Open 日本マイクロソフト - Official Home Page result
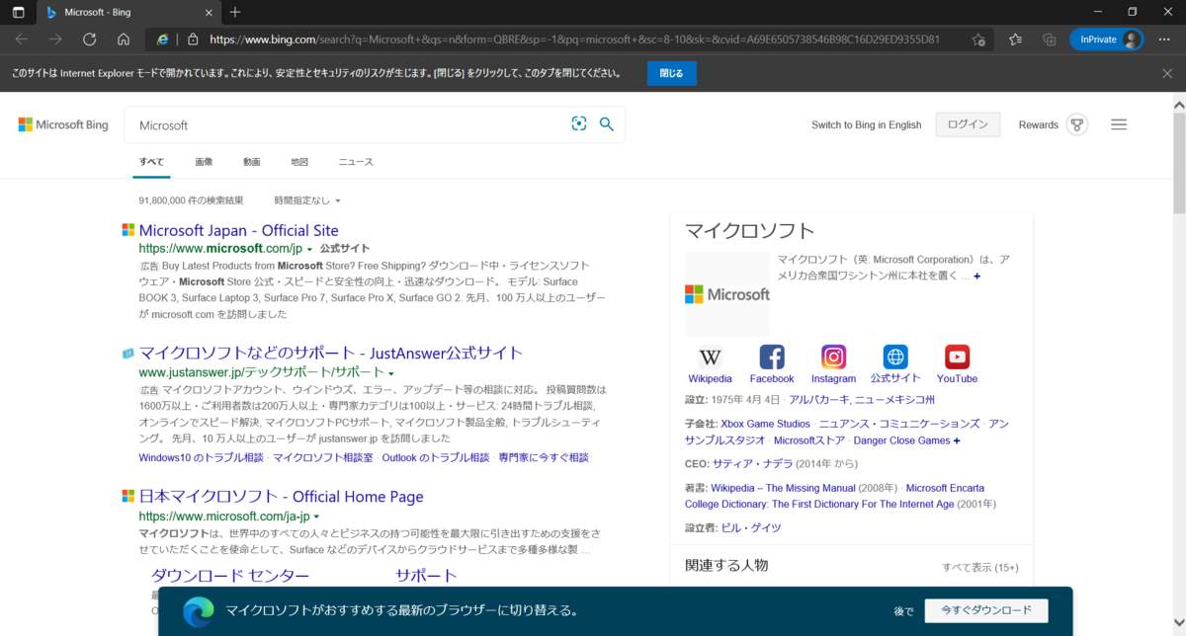Viewport: 1186px width, 636px height. click(281, 497)
